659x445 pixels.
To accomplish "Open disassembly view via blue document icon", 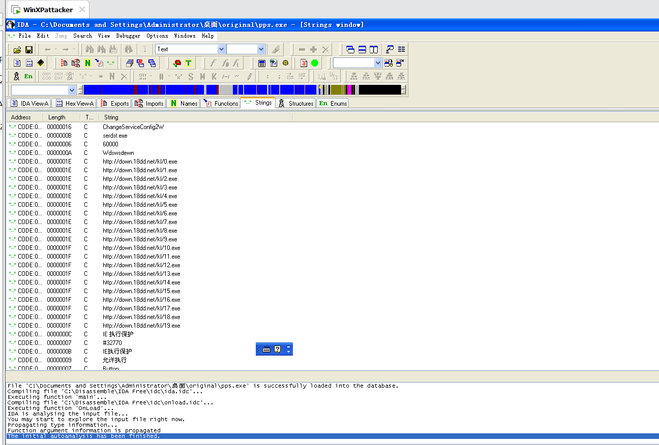I will pos(17,63).
